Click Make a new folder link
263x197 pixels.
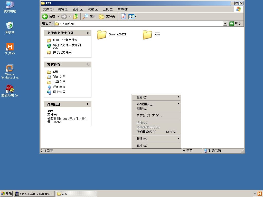pos(65,40)
